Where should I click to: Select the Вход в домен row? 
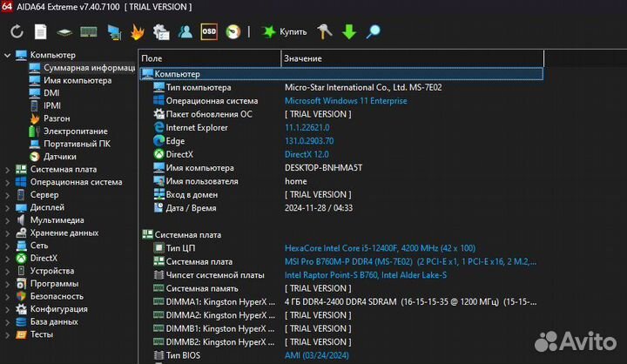tap(341, 194)
